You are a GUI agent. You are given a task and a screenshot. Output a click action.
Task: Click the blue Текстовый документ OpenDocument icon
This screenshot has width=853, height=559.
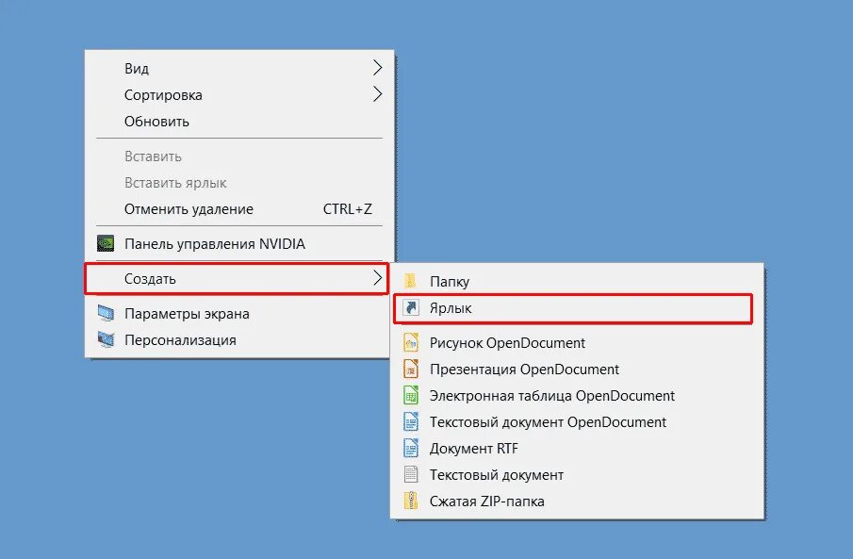411,421
